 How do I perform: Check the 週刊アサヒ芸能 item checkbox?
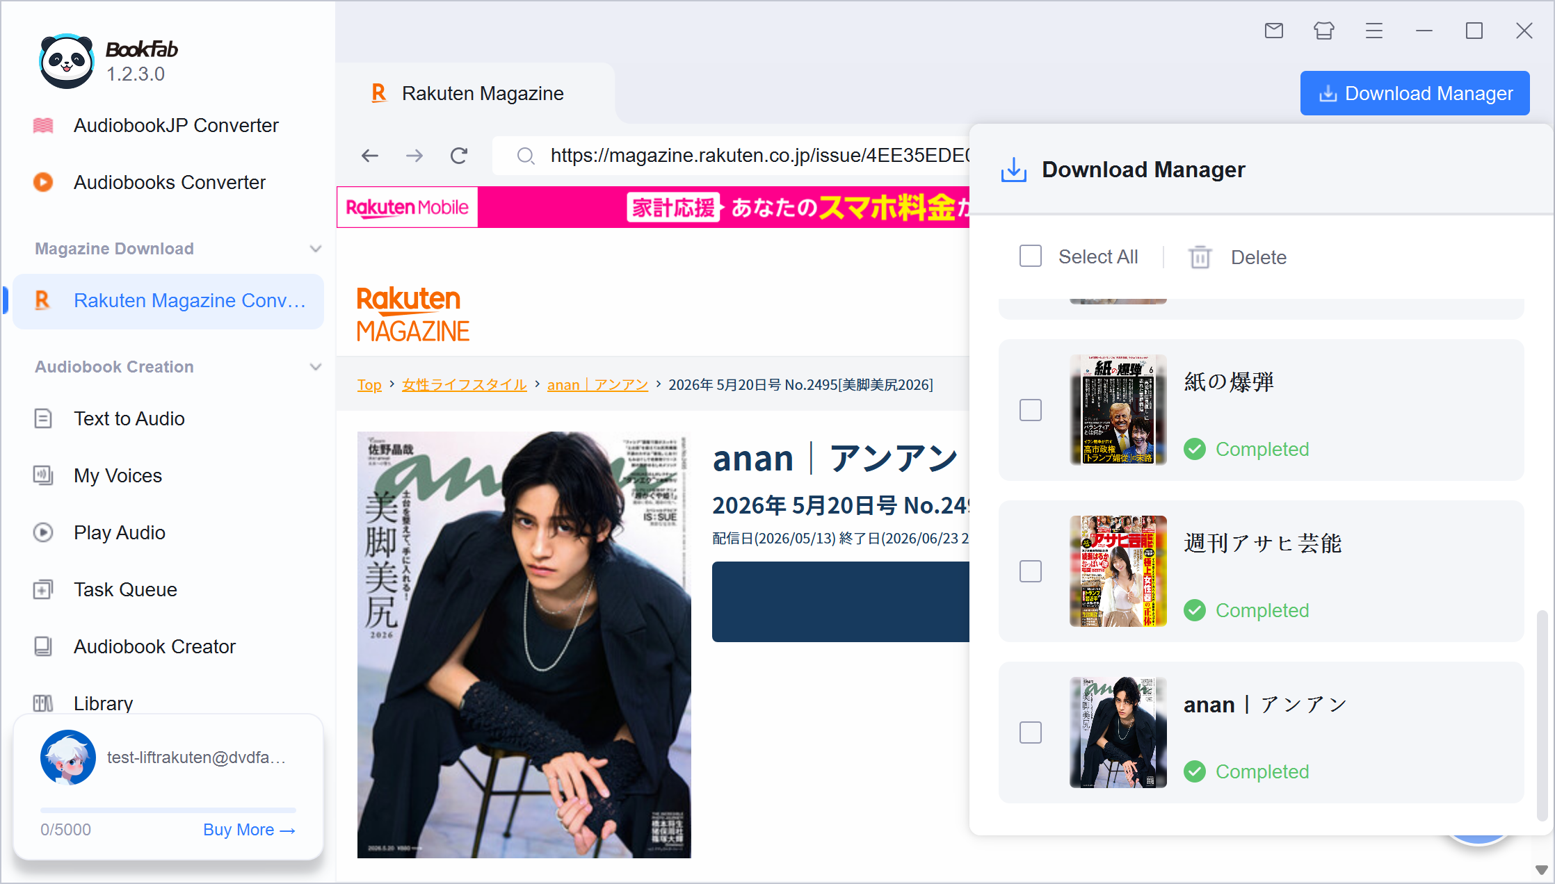coord(1031,571)
